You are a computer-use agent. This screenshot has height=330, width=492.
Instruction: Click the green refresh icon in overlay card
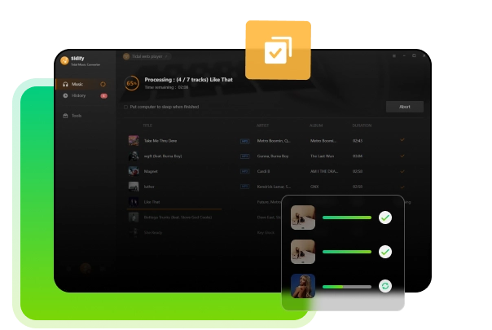pyautogui.click(x=385, y=286)
